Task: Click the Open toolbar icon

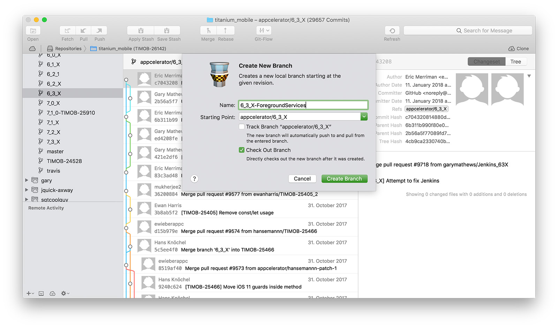Action: point(33,31)
